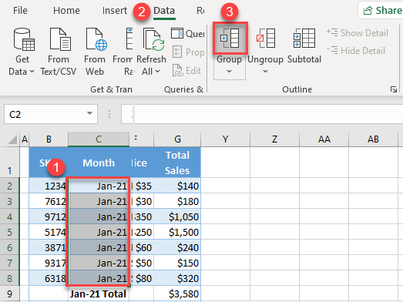This screenshot has height=302, width=403.
Task: Open the File tab
Action: click(x=20, y=11)
